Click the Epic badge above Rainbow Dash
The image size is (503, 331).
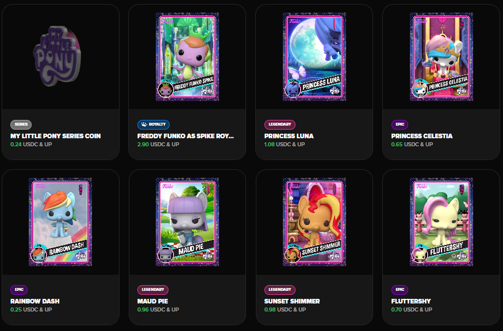(x=19, y=290)
